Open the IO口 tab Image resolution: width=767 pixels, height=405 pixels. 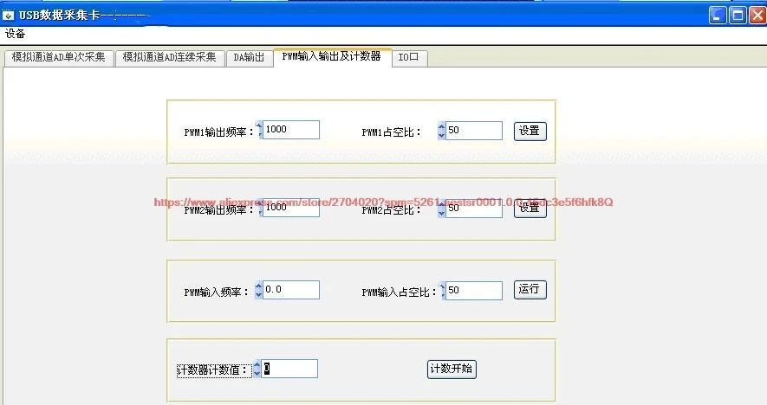coord(409,58)
